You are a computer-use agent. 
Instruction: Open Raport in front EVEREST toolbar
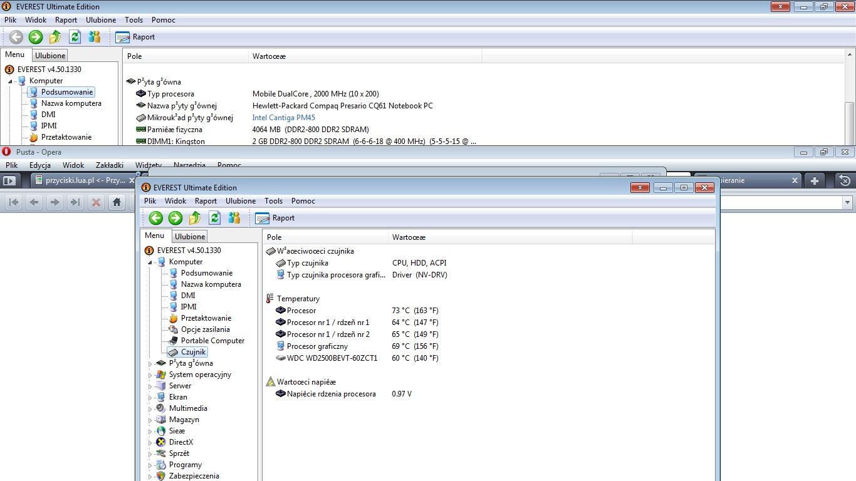pos(275,218)
